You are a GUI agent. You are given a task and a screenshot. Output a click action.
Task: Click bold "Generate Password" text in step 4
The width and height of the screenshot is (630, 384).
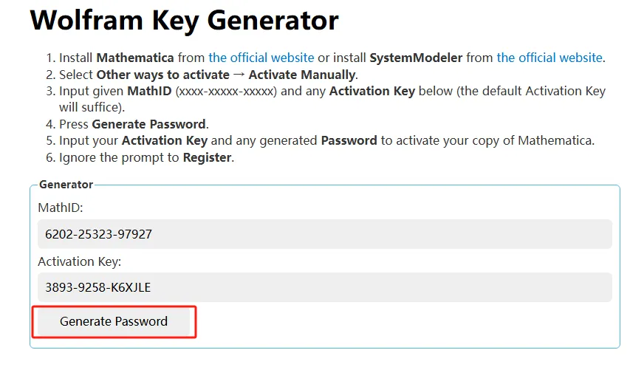(x=149, y=124)
